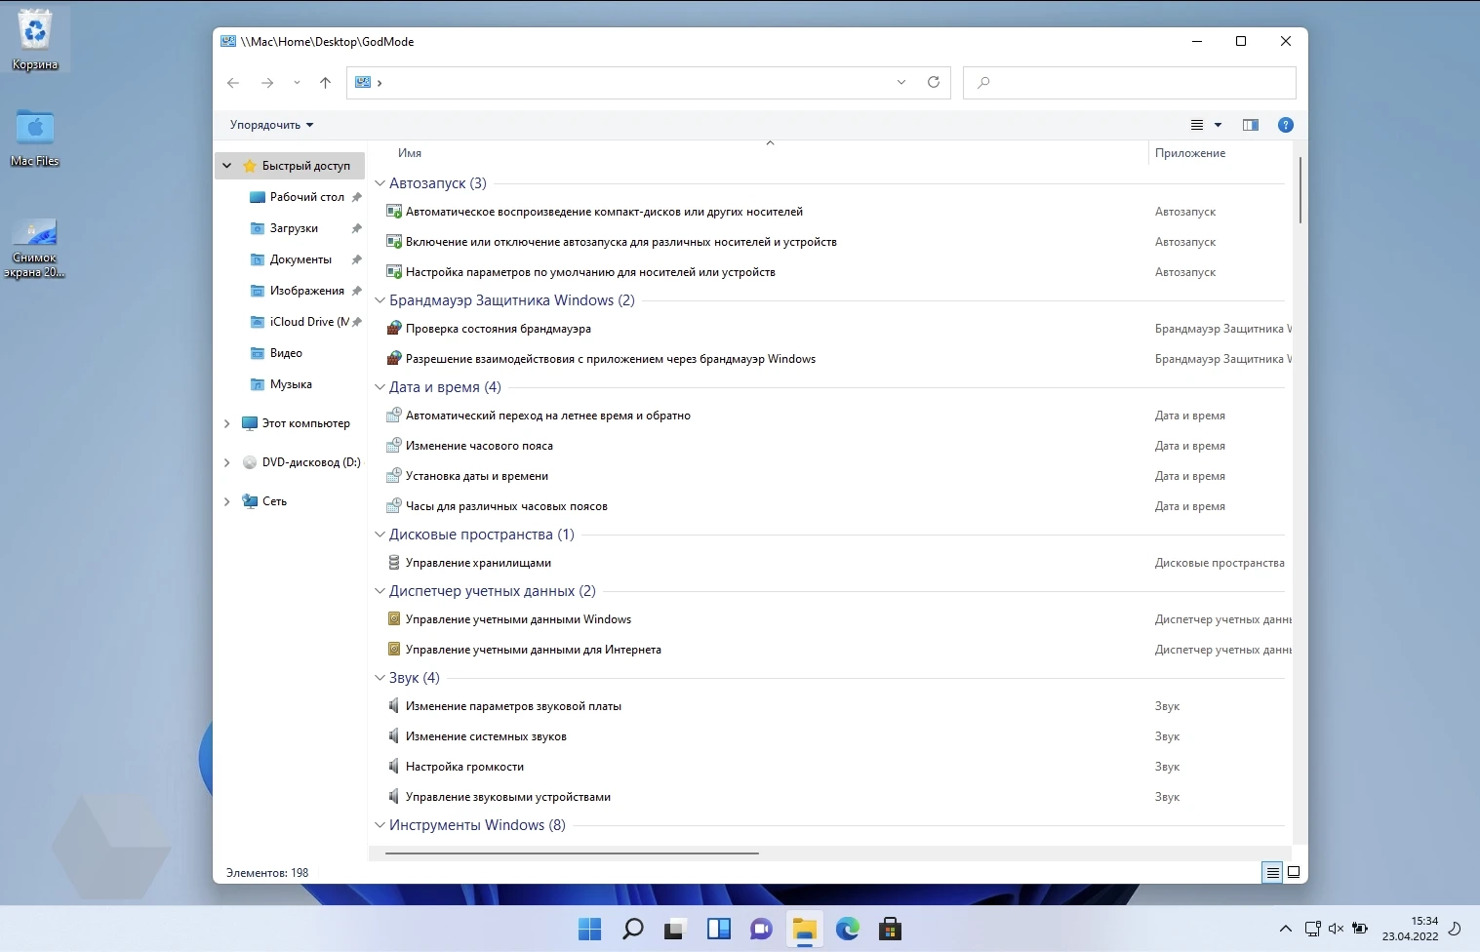Viewport: 1480px width, 952px height.
Task: Expand Сеть tree node
Action: (x=227, y=501)
